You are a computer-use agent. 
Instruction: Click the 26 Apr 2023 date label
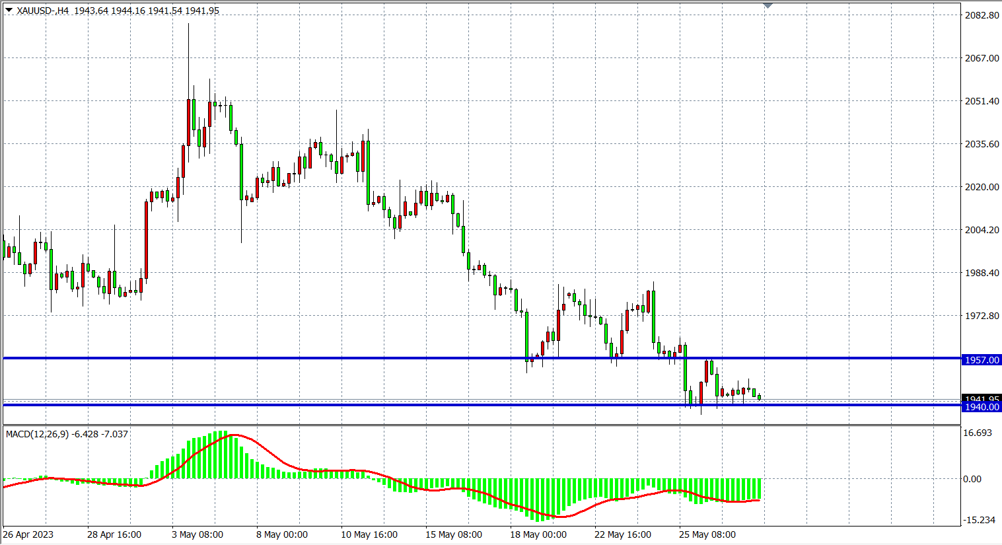(28, 534)
